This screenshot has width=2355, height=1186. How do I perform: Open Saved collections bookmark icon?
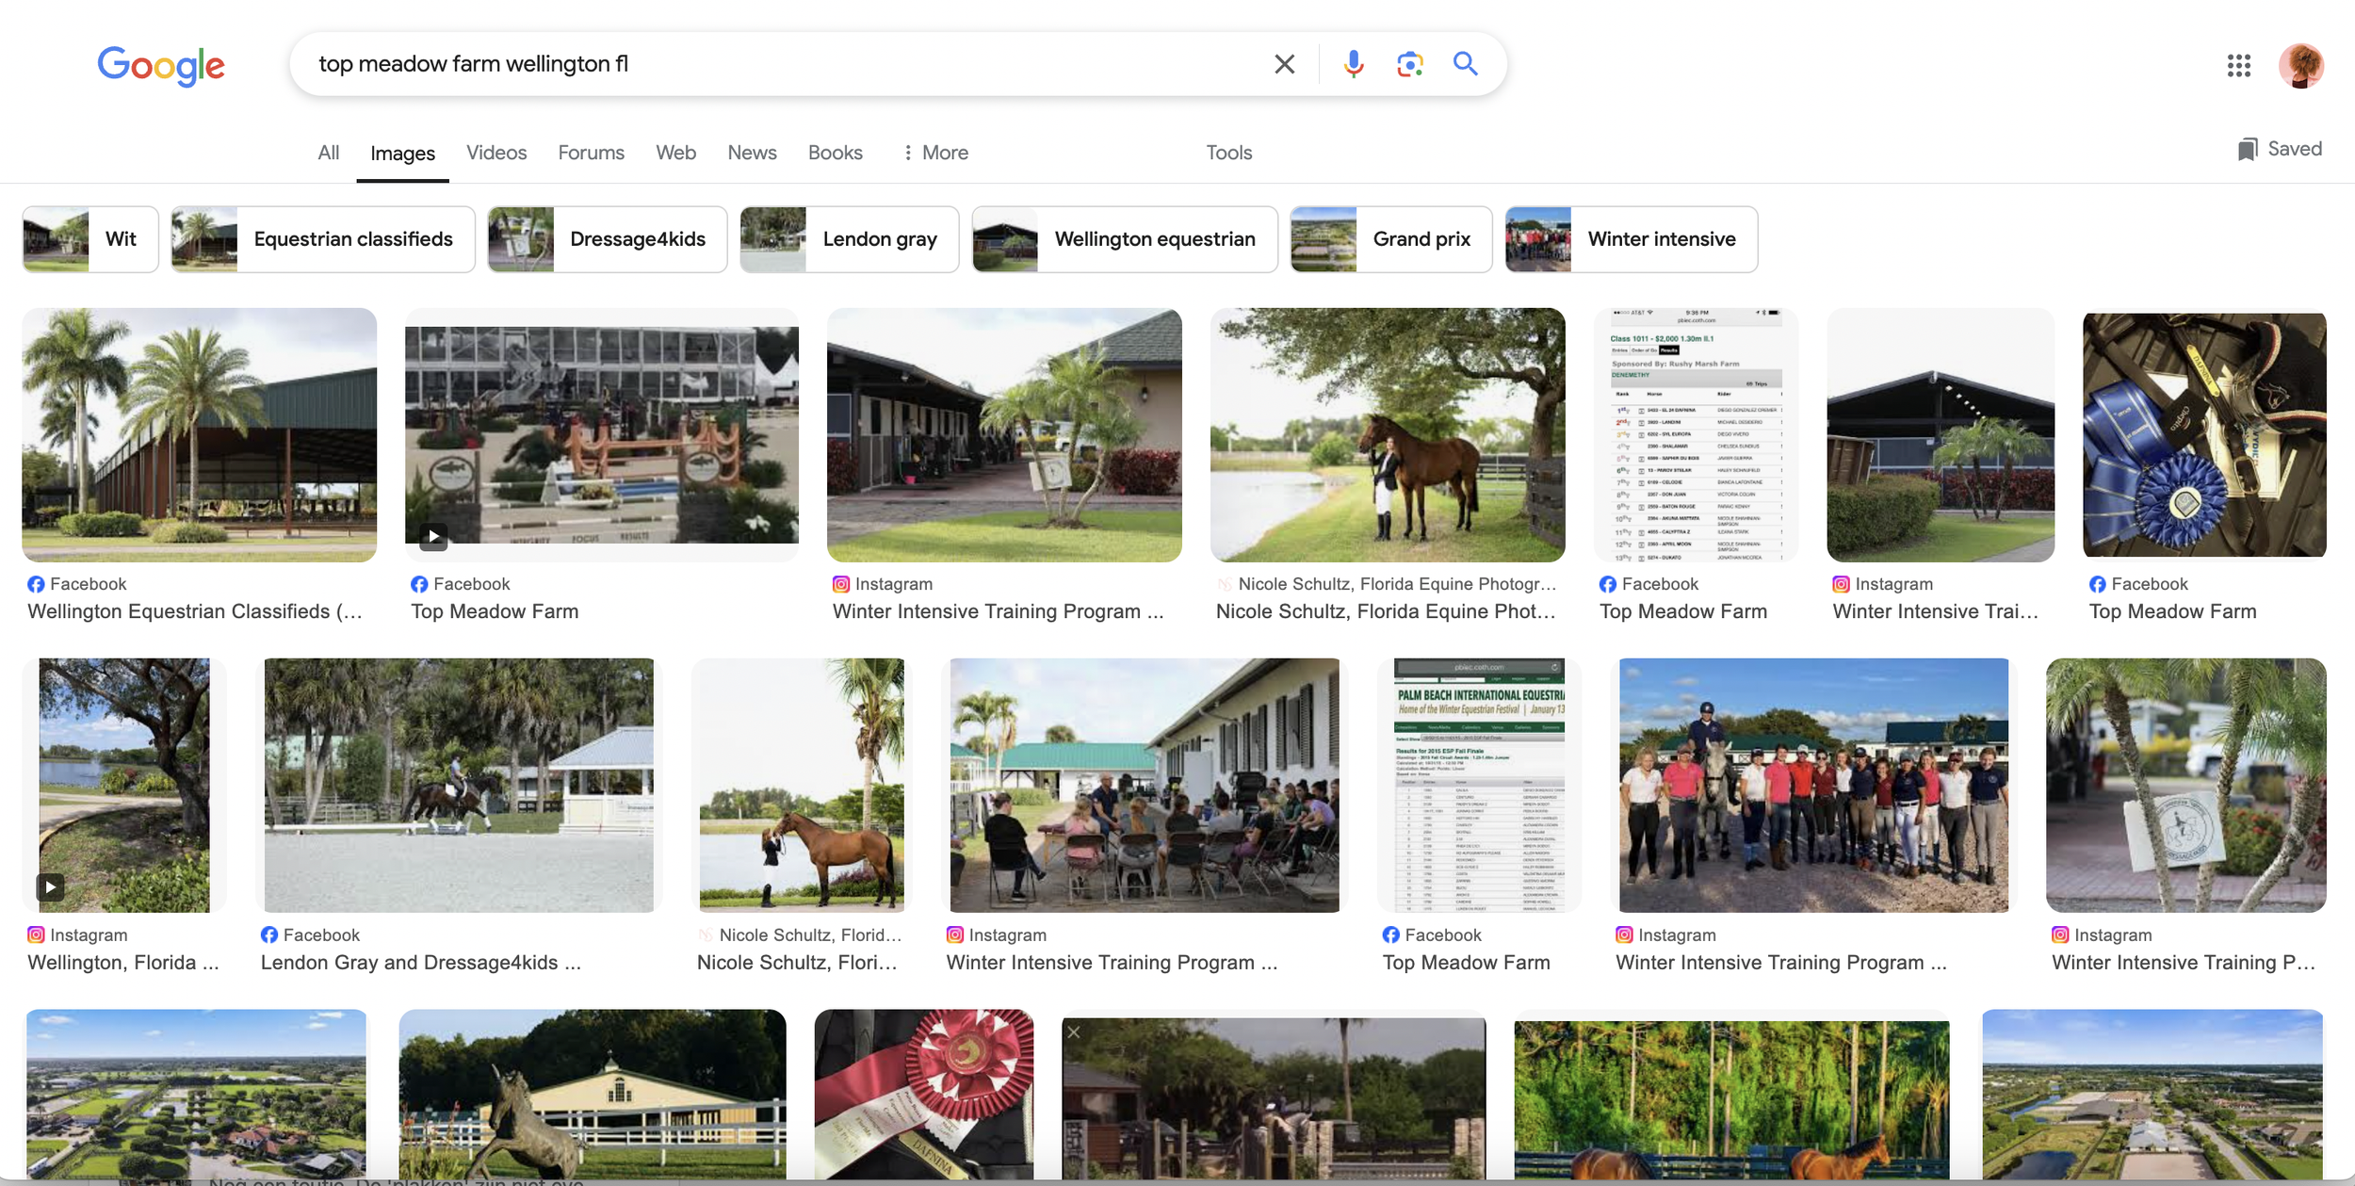[x=2248, y=149]
